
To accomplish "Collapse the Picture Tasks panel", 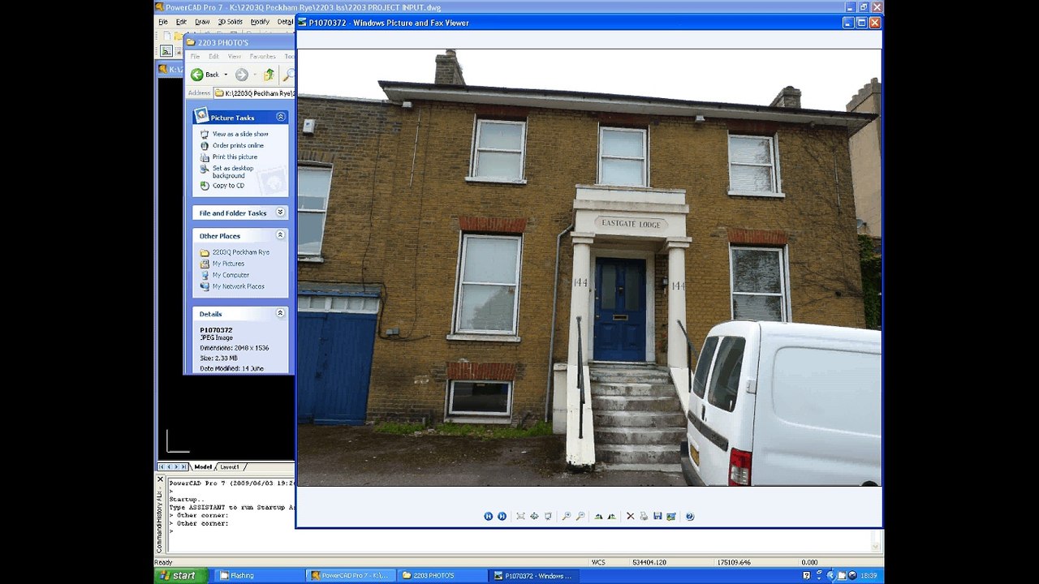I will point(281,117).
